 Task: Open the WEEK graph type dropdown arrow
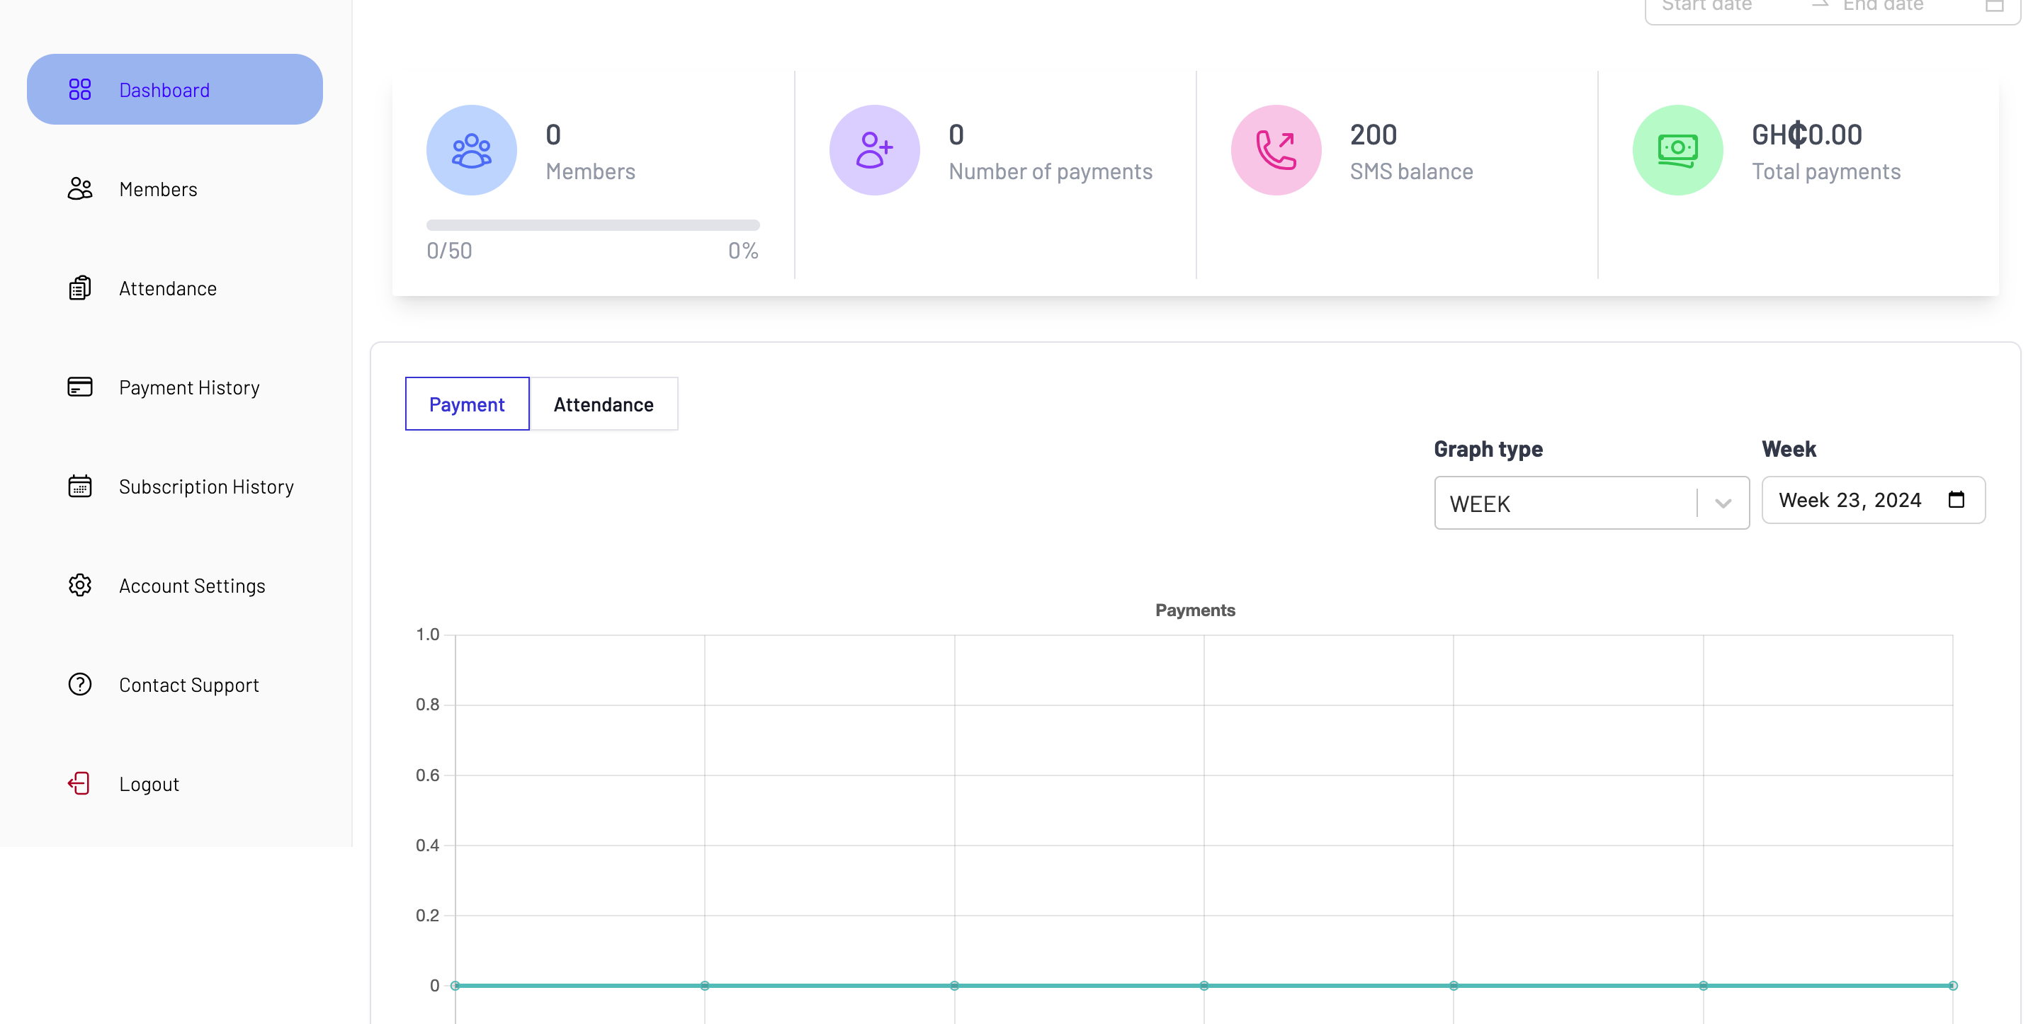pos(1723,504)
